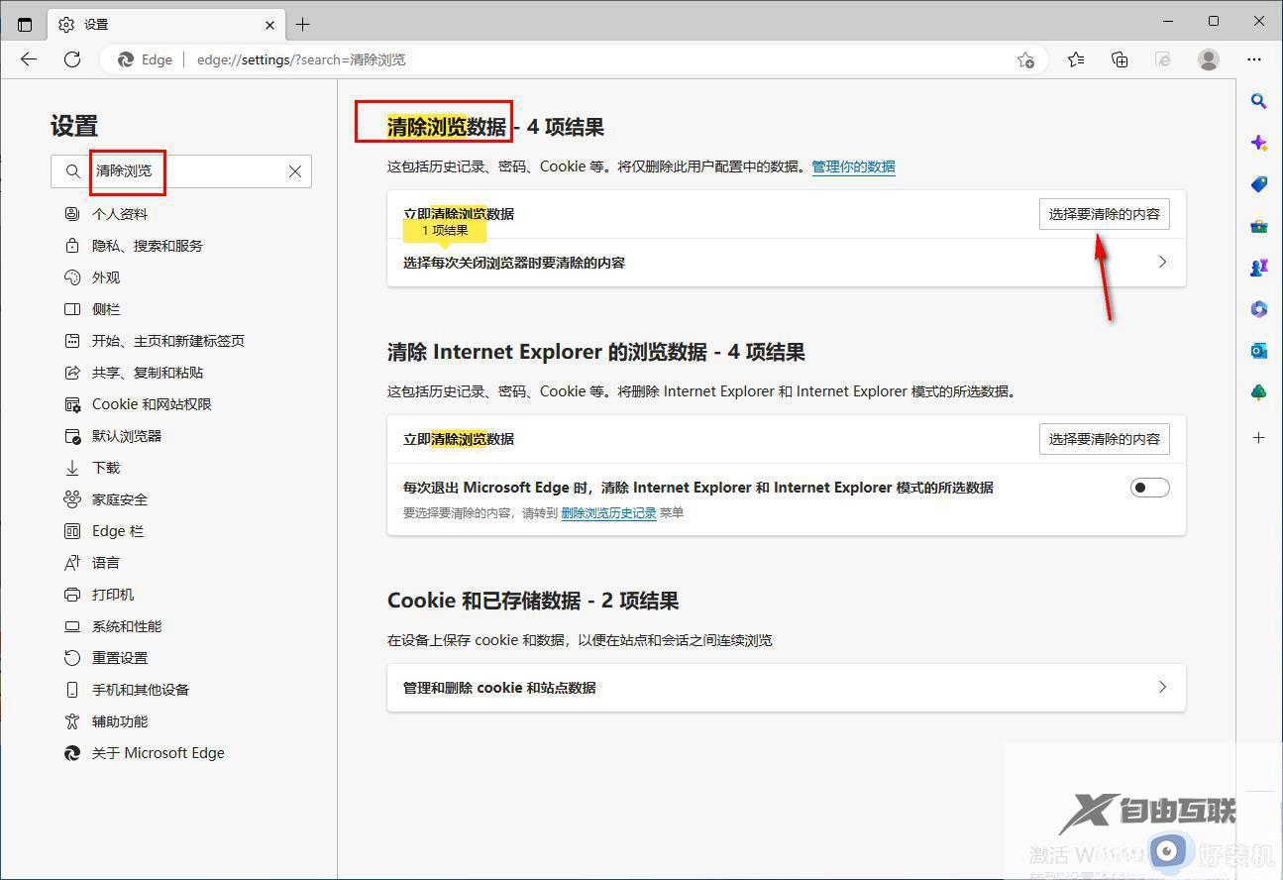This screenshot has height=880, width=1283.
Task: Click the 清除 Internet Explorer 的浏览数据 heading
Action: pos(596,352)
